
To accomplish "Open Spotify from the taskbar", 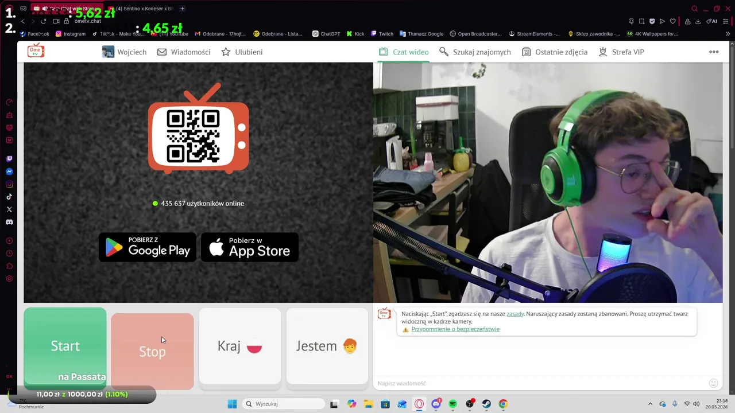I will coord(453,404).
